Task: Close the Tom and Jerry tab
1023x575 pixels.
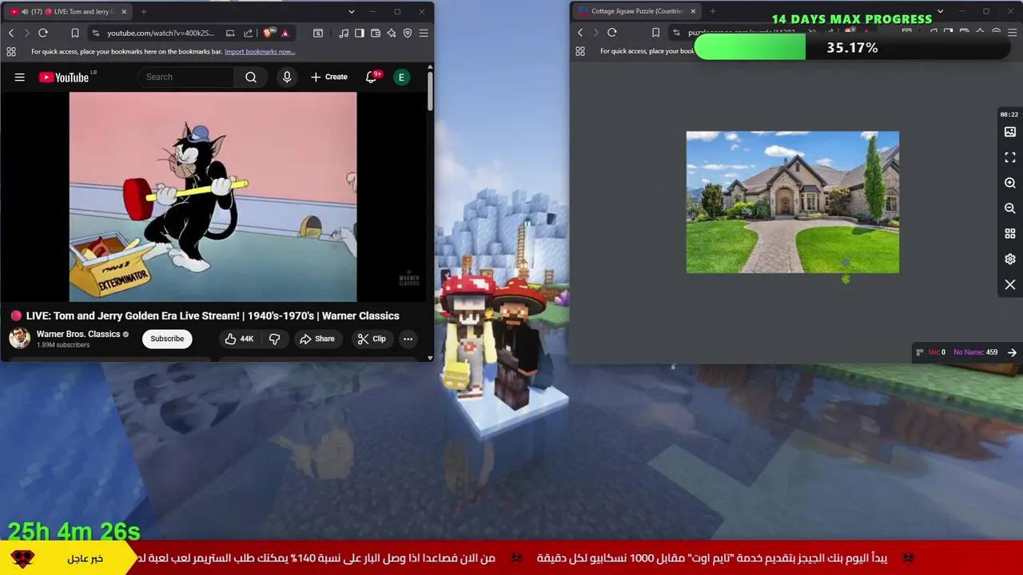Action: (122, 11)
